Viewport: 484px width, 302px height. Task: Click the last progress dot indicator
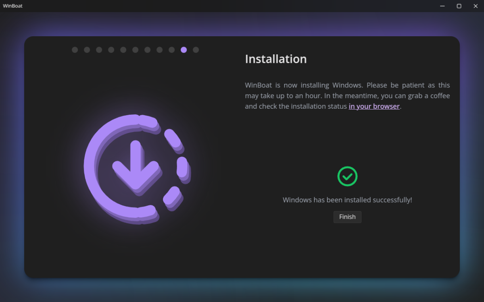(196, 50)
